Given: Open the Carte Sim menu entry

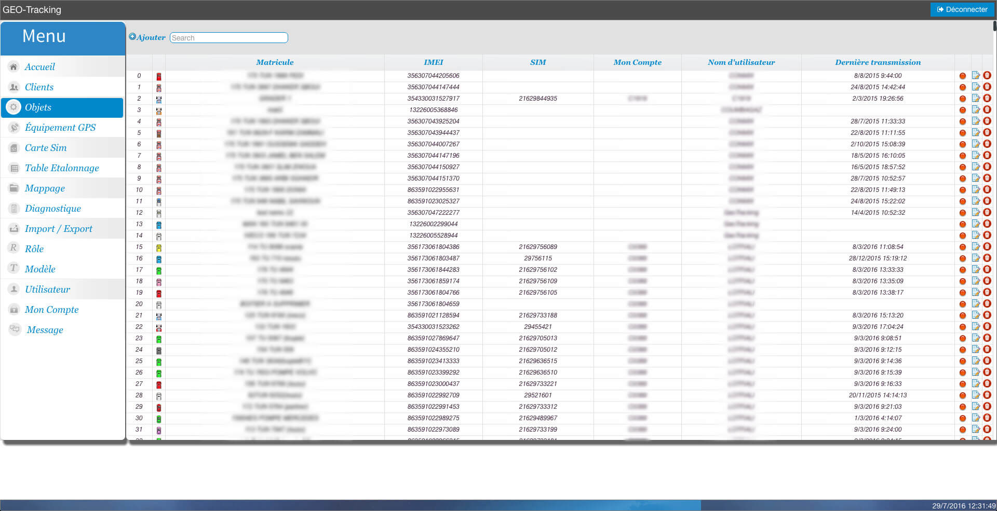Looking at the screenshot, I should [x=46, y=148].
